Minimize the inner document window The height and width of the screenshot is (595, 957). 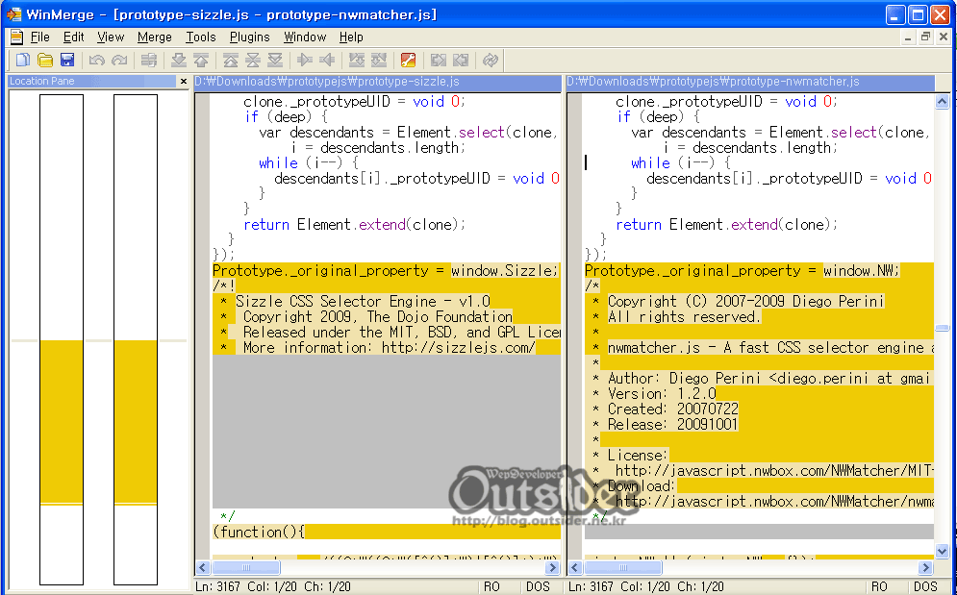908,37
